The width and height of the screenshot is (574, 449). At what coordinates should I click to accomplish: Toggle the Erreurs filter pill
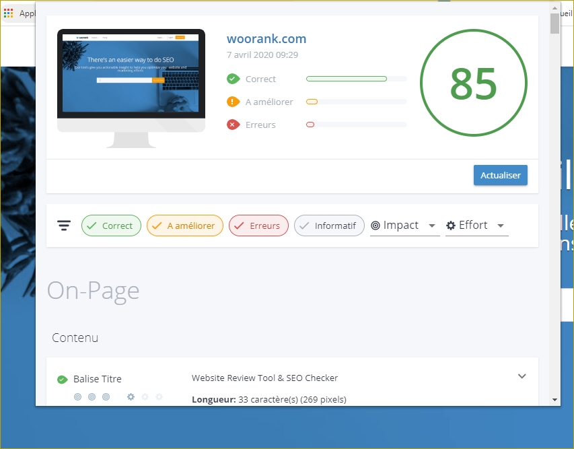(x=258, y=226)
